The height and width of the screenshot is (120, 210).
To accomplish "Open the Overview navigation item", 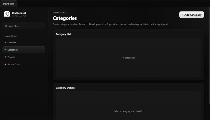I will pyautogui.click(x=24, y=42).
